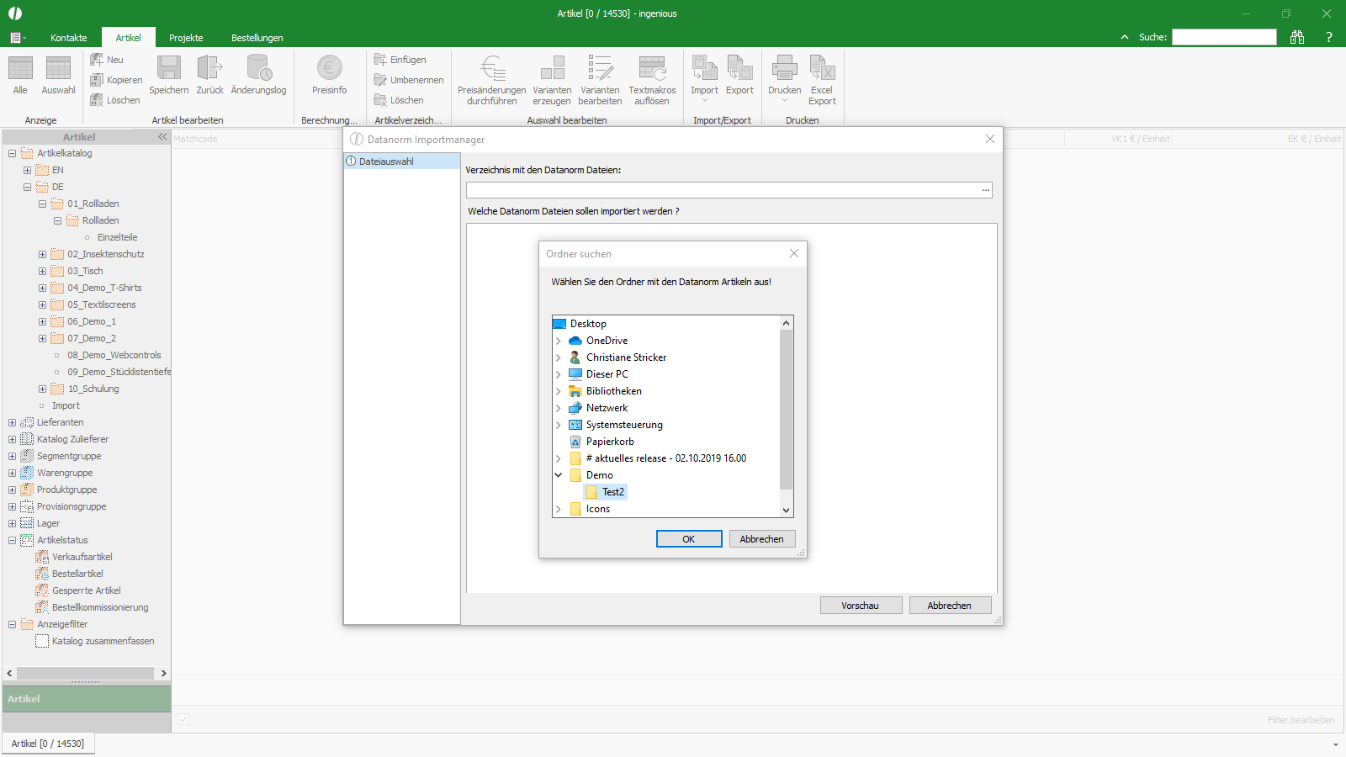Click the binoculars search icon

(1297, 37)
